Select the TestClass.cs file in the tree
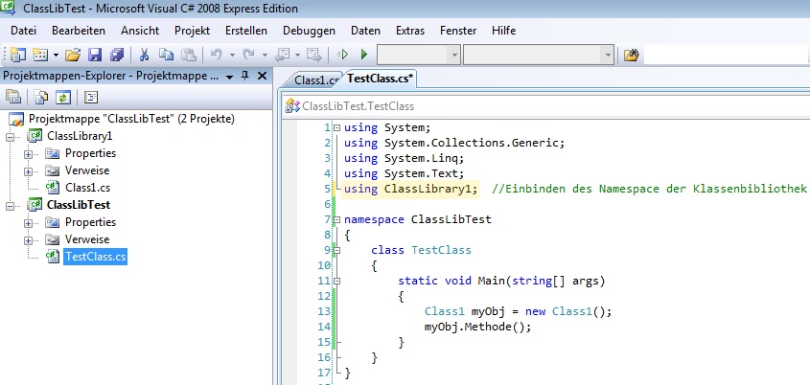The image size is (810, 385). (95, 257)
